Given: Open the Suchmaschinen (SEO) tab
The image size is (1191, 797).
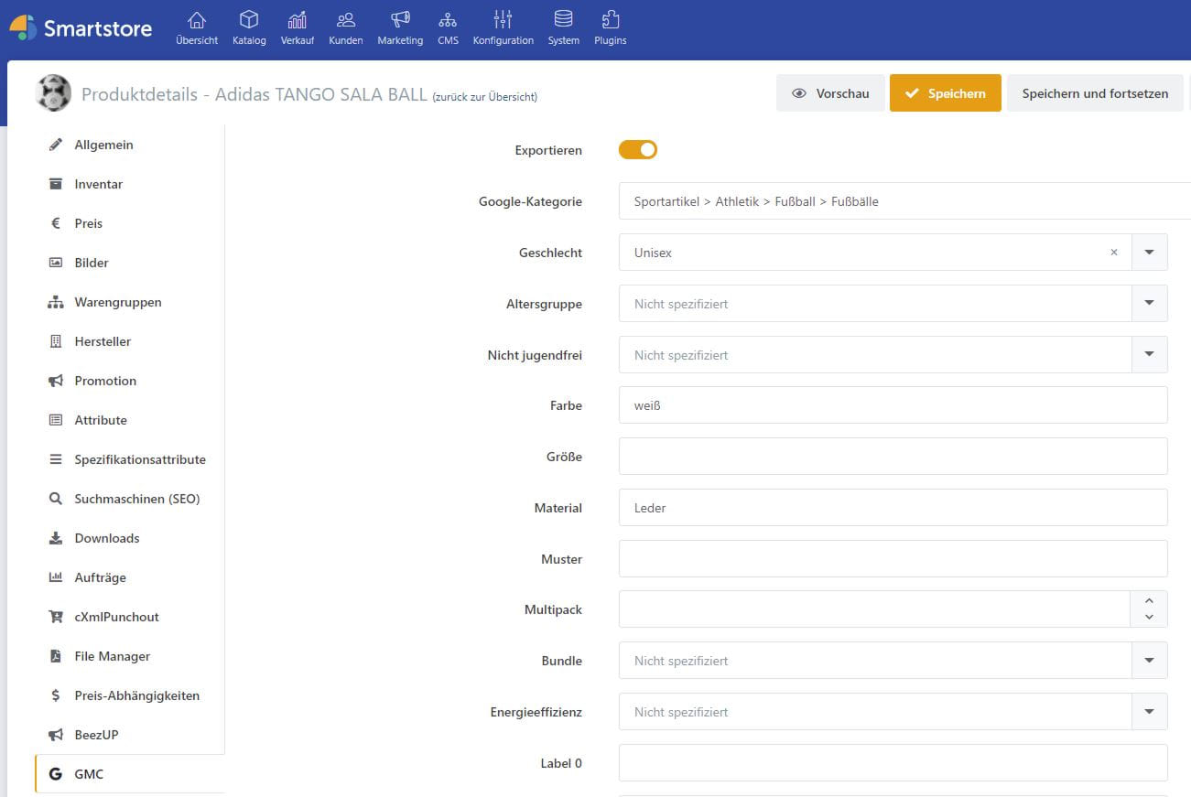Looking at the screenshot, I should 136,499.
